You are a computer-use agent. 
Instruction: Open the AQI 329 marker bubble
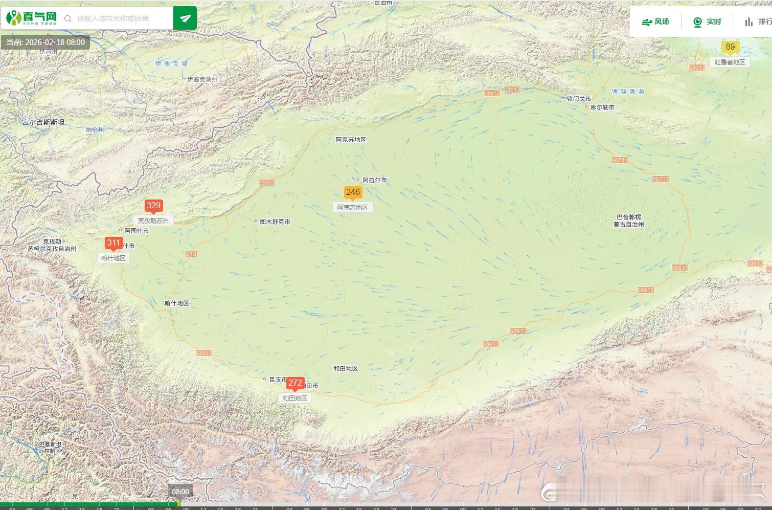point(153,206)
